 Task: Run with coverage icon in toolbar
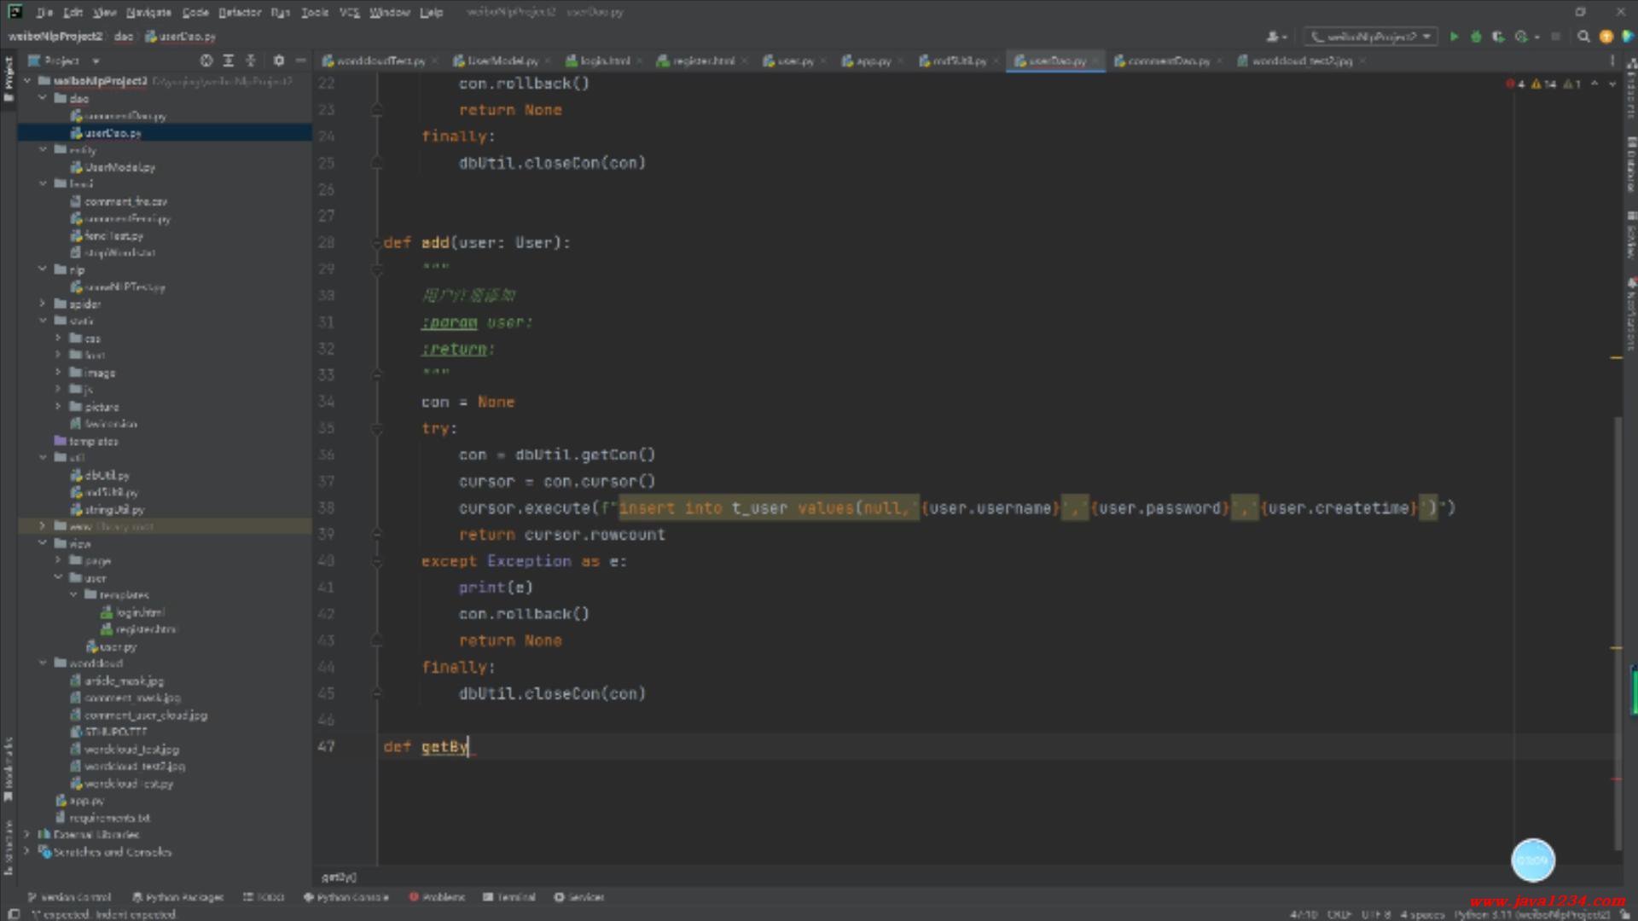click(1498, 37)
